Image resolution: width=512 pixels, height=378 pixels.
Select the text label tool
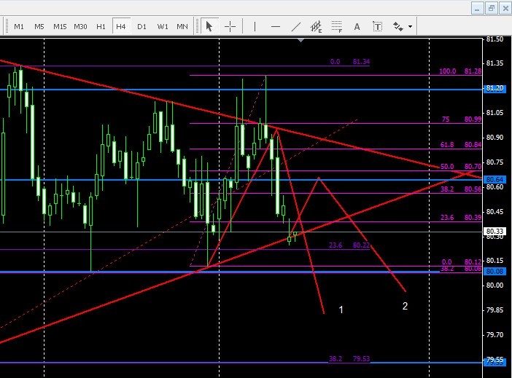[x=378, y=26]
